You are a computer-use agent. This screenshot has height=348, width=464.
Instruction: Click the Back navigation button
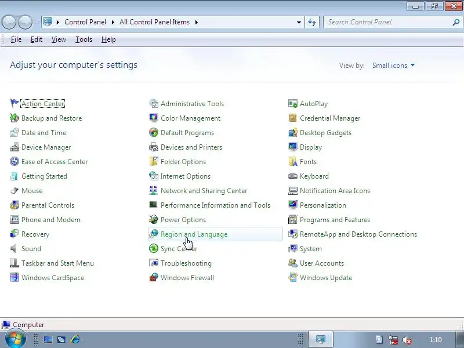(9, 22)
